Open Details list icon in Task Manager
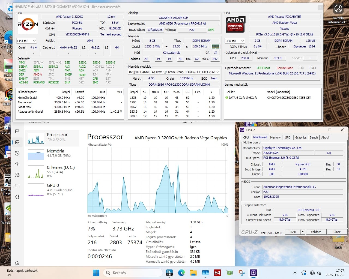 [17, 186]
